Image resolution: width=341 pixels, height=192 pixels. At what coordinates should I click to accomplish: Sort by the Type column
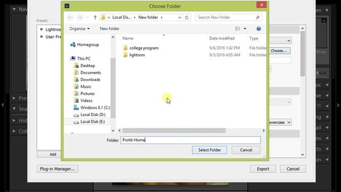[x=254, y=38]
